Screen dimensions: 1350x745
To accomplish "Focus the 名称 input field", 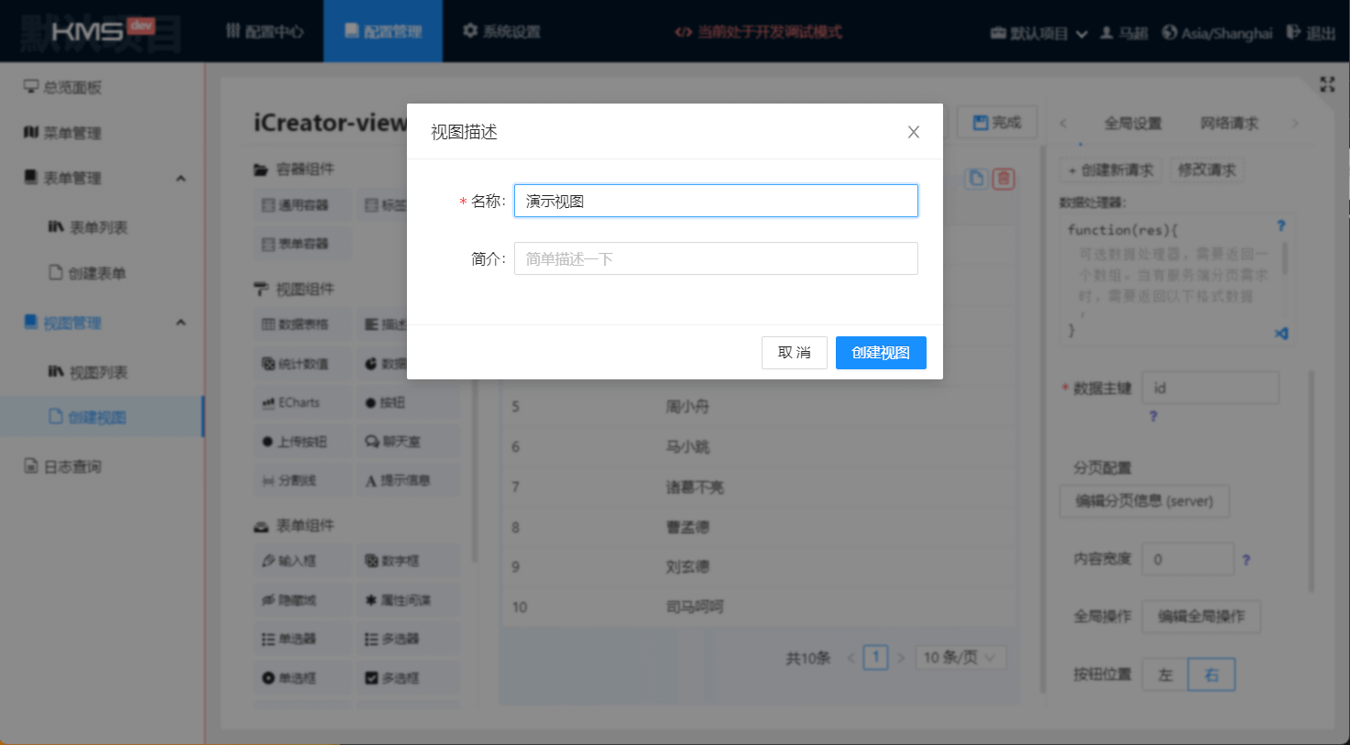I will tap(715, 201).
